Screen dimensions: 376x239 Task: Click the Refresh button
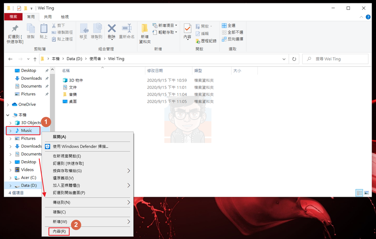pyautogui.click(x=294, y=59)
